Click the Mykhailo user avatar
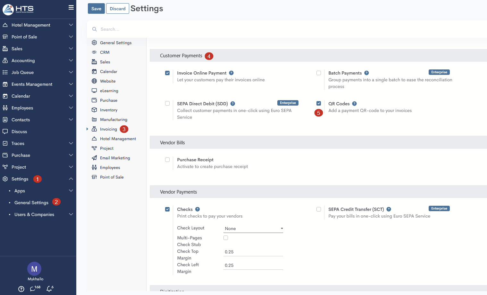The height and width of the screenshot is (295, 487). (34, 269)
